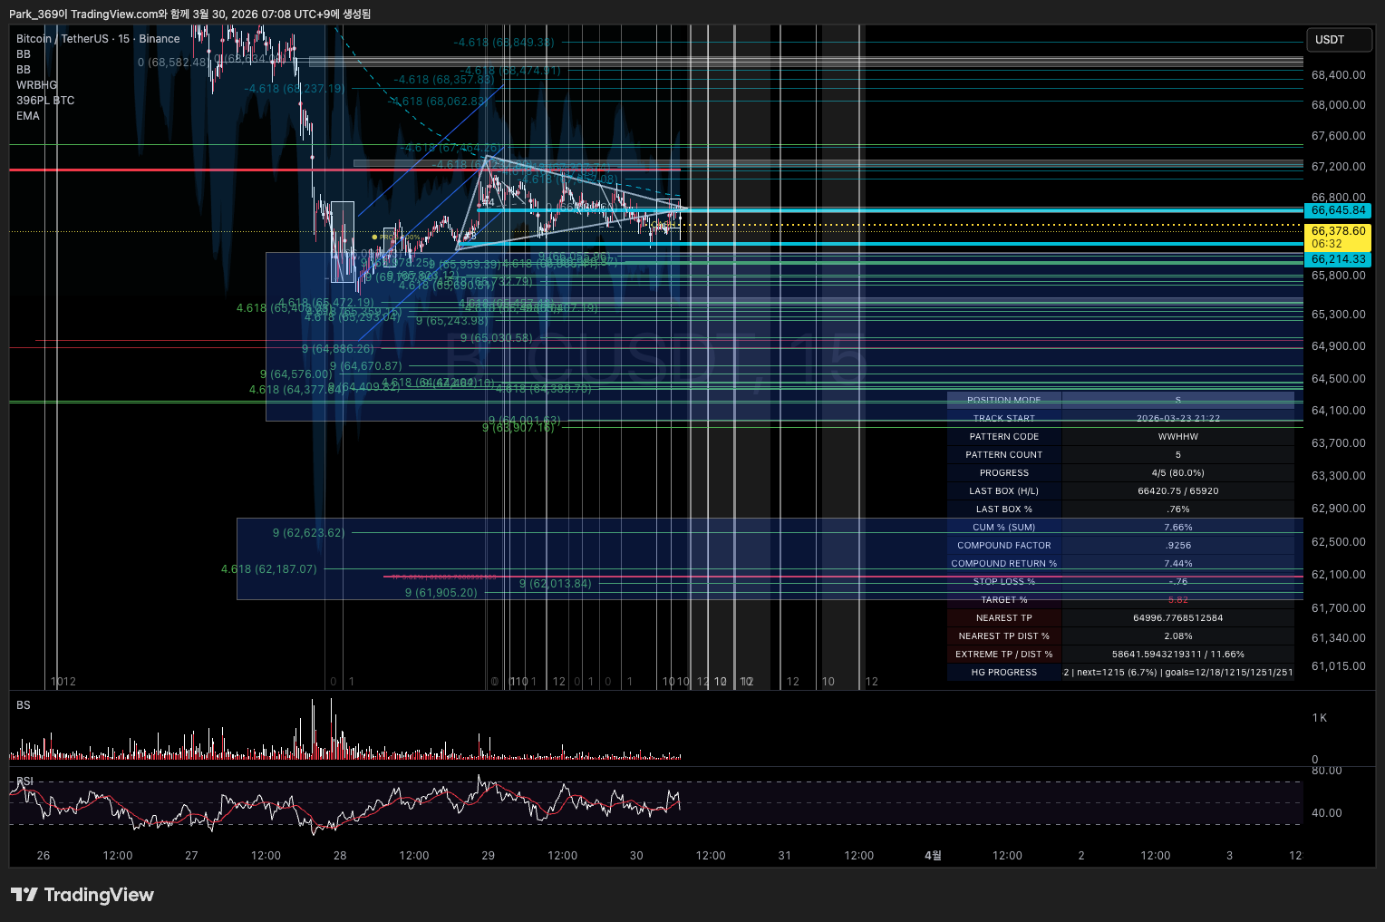
Task: Click the COMPOUND RETURN % label
Action: (x=1004, y=564)
